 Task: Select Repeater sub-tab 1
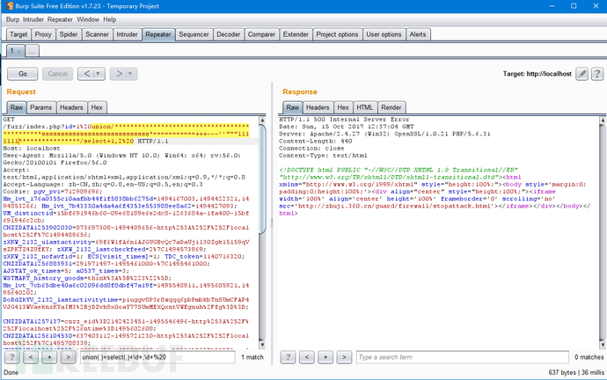[12, 51]
